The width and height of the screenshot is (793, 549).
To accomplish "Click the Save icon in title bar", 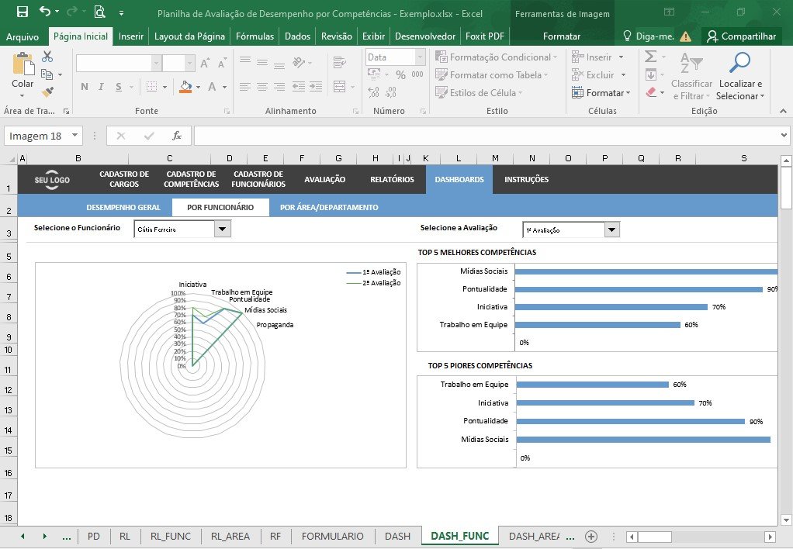I will (x=23, y=12).
